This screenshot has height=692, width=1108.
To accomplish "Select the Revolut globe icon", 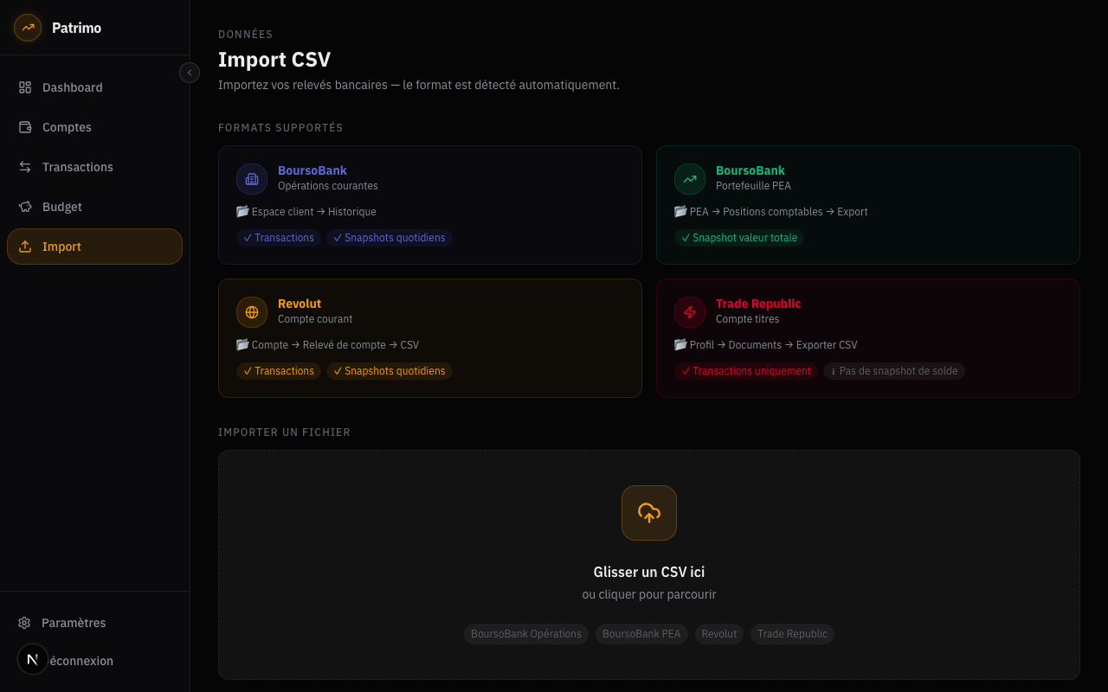I will (x=251, y=312).
